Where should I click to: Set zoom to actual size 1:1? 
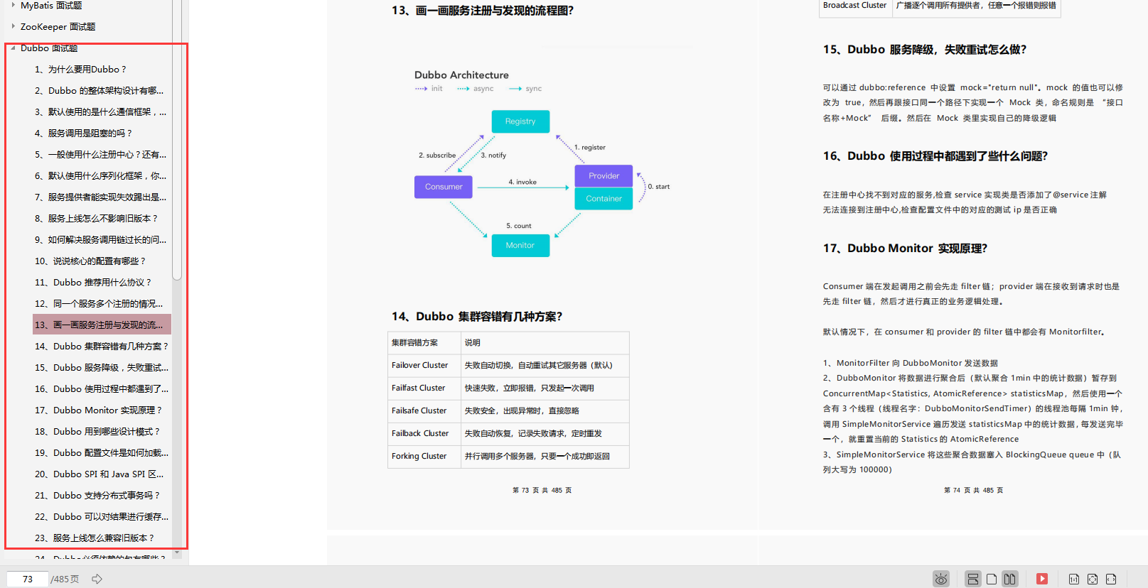(1074, 579)
